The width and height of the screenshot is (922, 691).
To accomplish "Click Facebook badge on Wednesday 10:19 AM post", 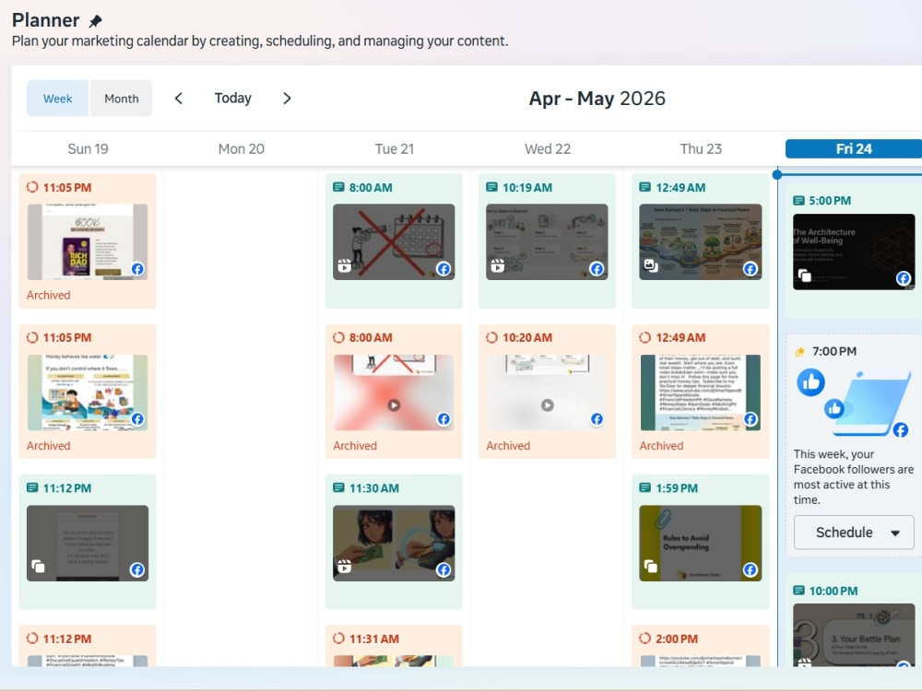I will click(597, 269).
